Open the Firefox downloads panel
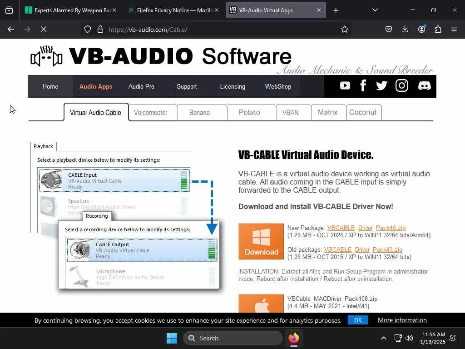 [405, 30]
